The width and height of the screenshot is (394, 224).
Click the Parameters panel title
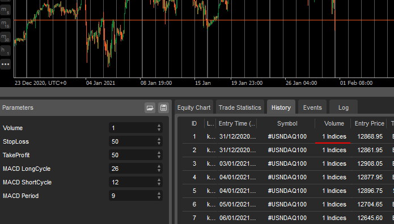pyautogui.click(x=18, y=107)
